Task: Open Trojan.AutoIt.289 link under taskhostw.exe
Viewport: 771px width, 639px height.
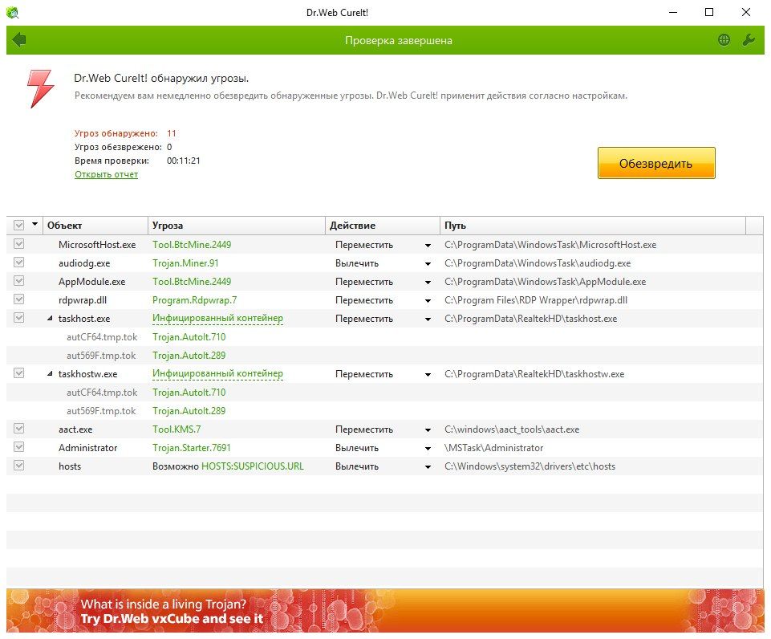Action: pos(189,411)
